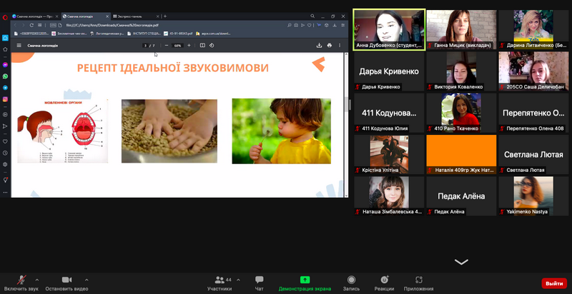Print the PDF document
The height and width of the screenshot is (294, 572).
[x=330, y=46]
